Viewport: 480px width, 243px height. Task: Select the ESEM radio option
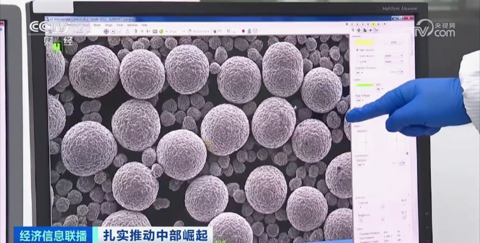(356, 62)
